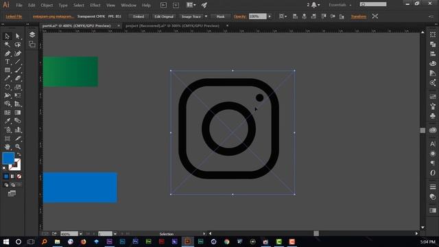Reset to default fill and stroke
Viewport: 439px width, 247px height.
point(4,168)
